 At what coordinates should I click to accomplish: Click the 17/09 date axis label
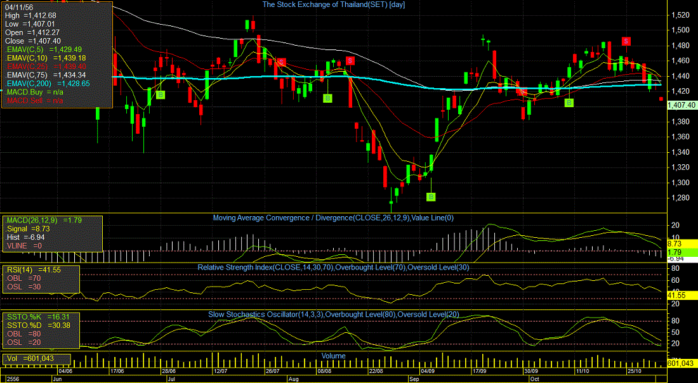tap(480, 370)
